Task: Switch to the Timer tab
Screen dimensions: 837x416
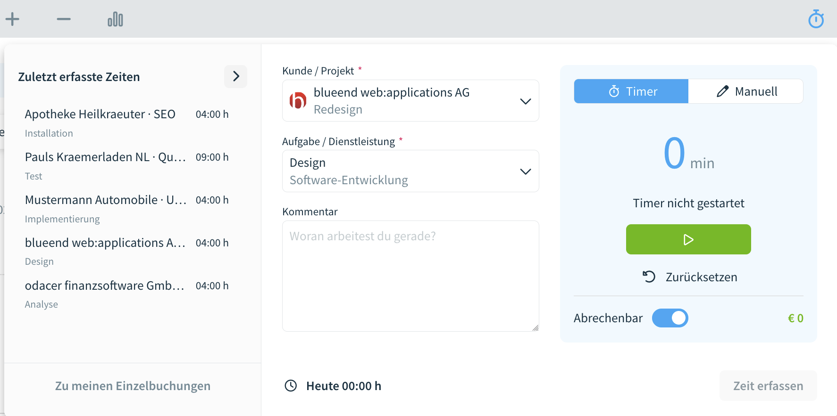Action: pos(631,91)
